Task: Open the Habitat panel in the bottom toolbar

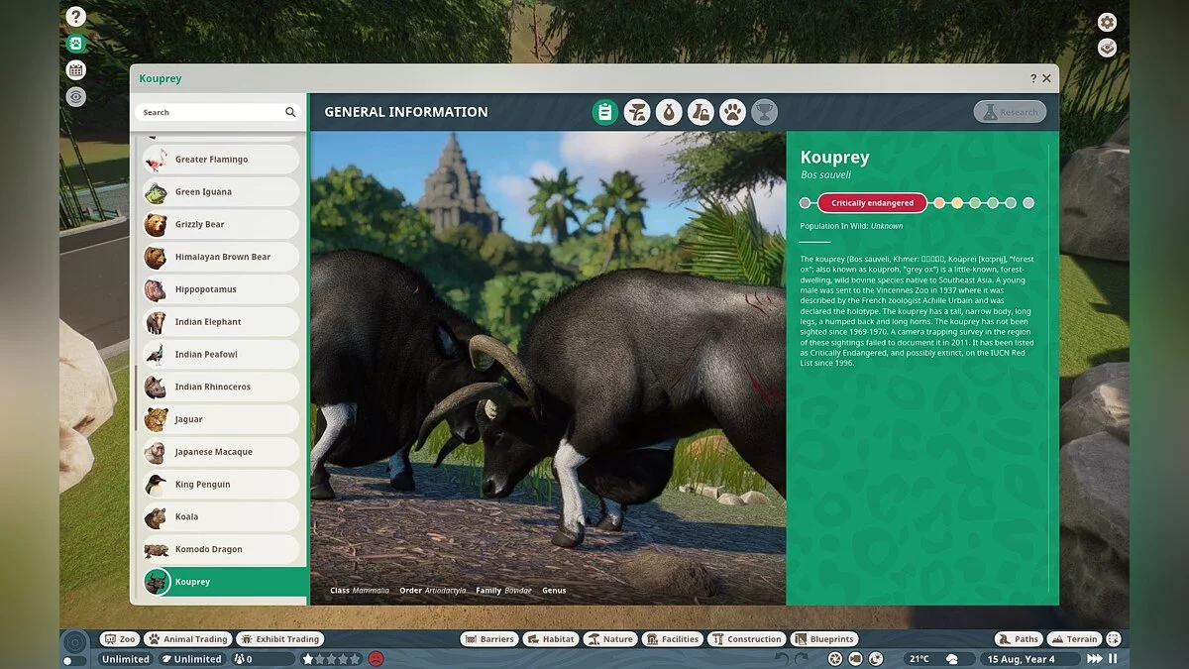Action: (552, 638)
